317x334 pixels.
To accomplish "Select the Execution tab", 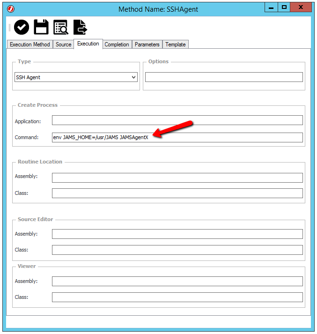I will point(88,44).
